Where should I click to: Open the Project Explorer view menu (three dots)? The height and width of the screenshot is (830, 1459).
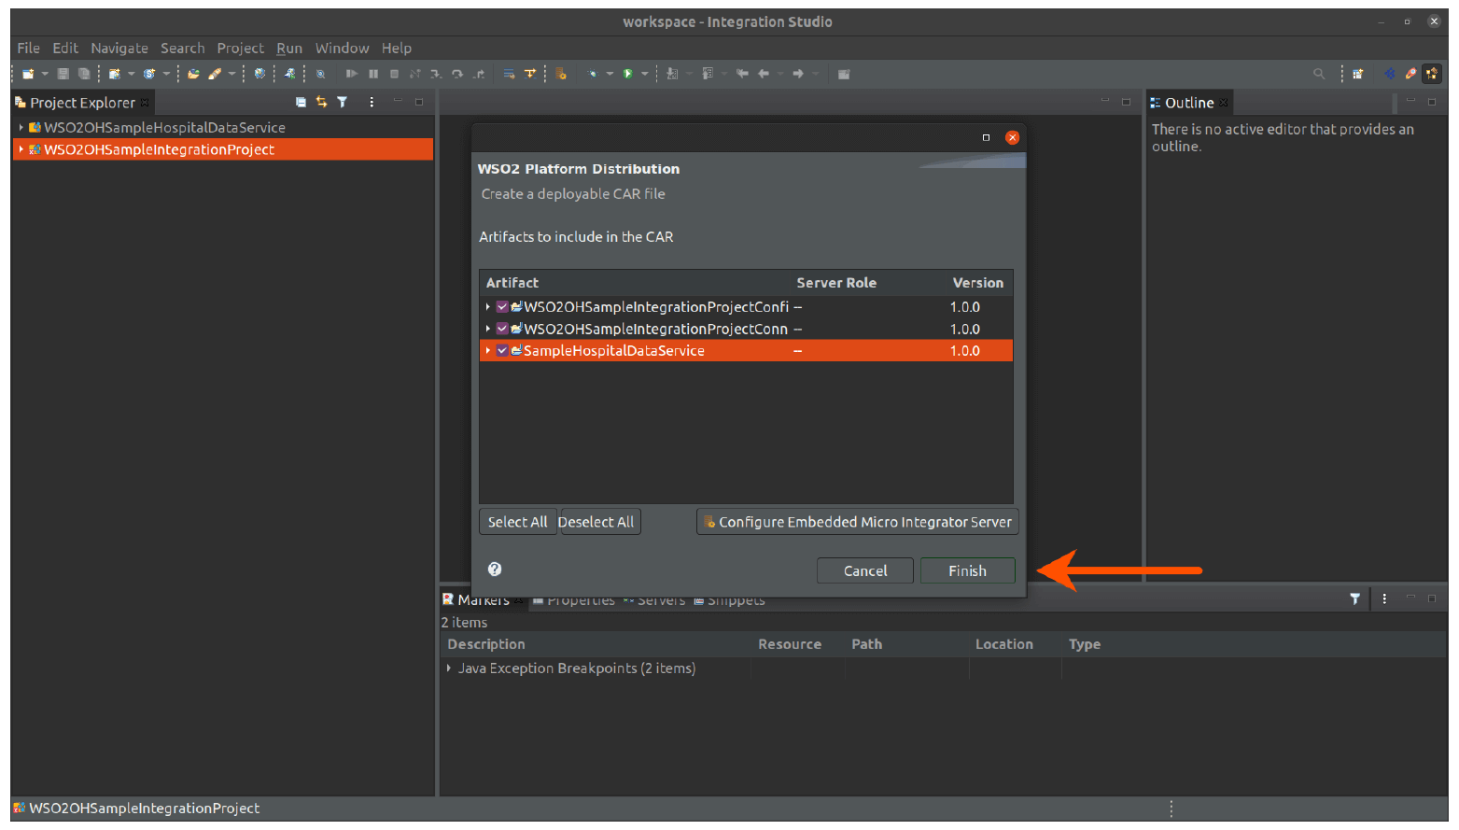tap(372, 102)
